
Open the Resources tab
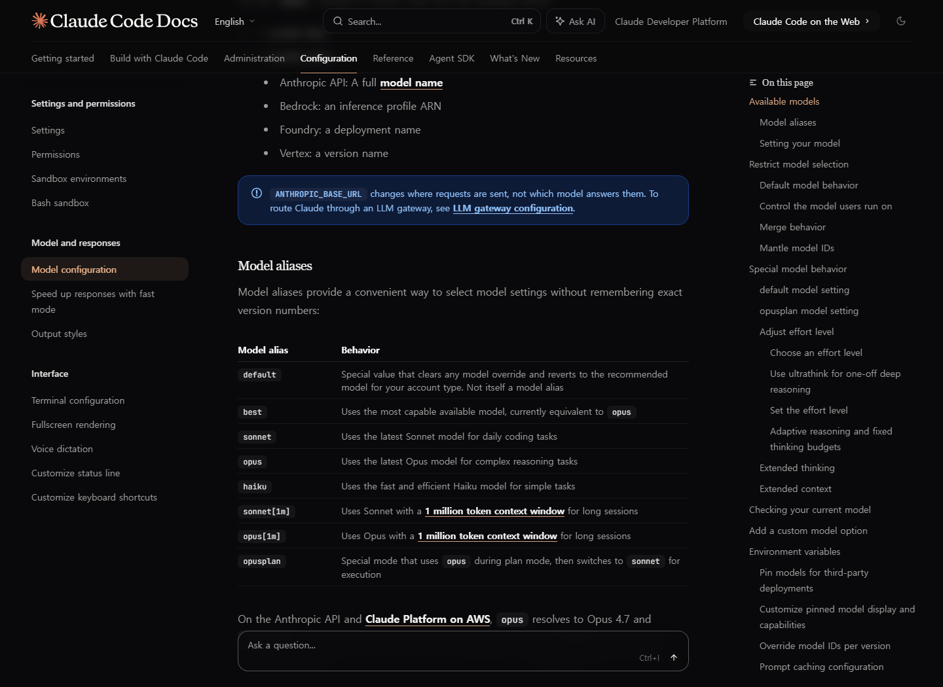coord(576,58)
